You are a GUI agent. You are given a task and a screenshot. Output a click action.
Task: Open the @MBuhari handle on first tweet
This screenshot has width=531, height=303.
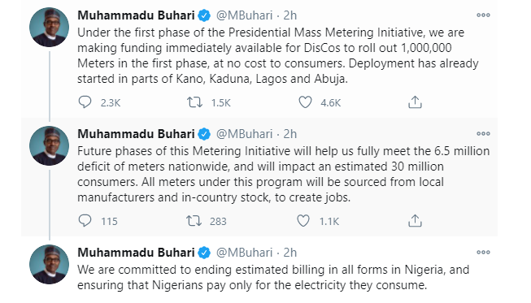tap(244, 15)
